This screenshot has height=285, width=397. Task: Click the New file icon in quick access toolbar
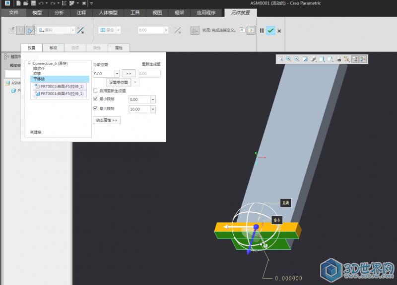pyautogui.click(x=18, y=3)
